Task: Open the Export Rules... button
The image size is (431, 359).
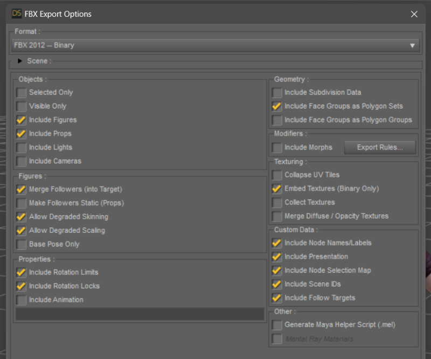Action: (x=379, y=147)
